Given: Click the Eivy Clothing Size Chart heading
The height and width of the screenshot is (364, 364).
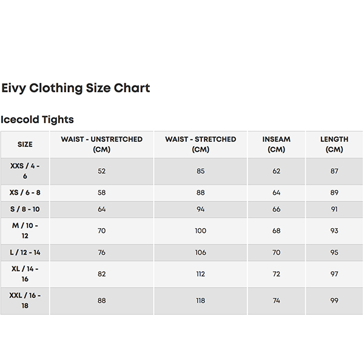Looking at the screenshot, I should [76, 89].
